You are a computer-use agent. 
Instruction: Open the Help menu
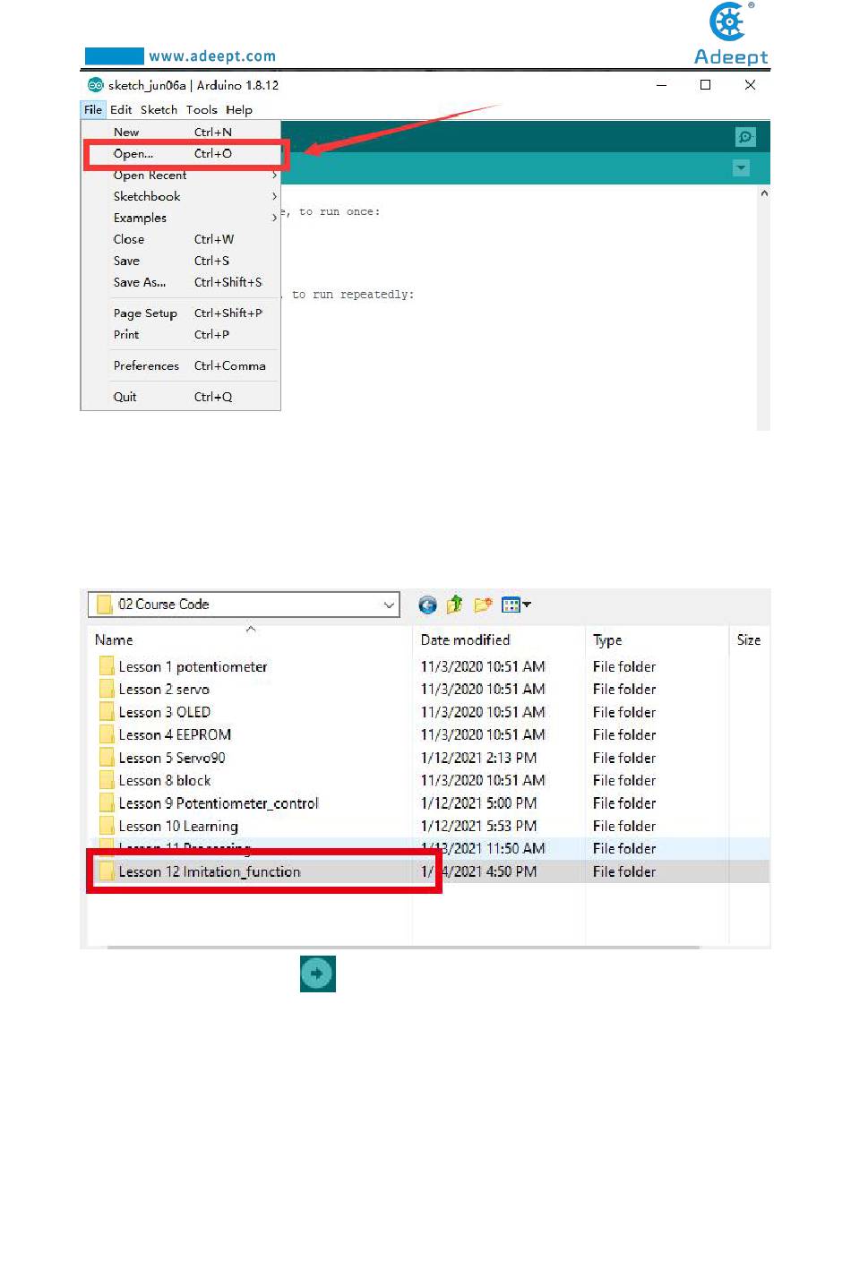tap(239, 110)
